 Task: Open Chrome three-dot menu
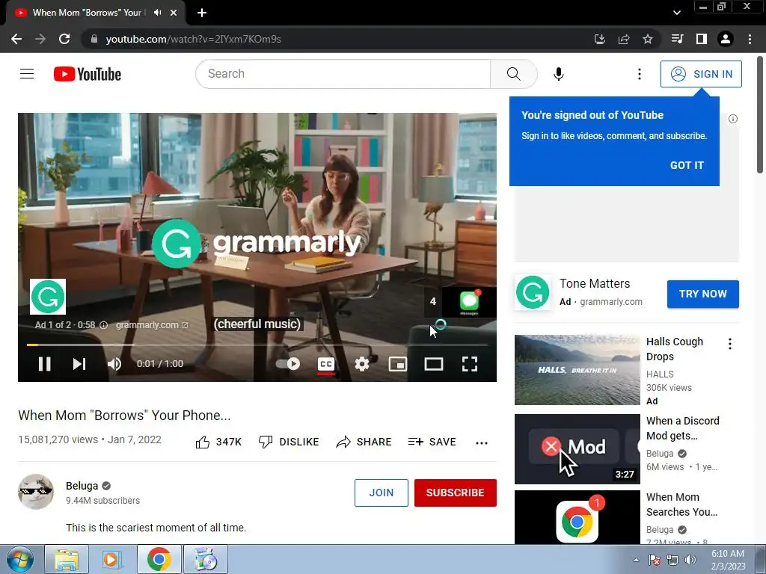750,39
